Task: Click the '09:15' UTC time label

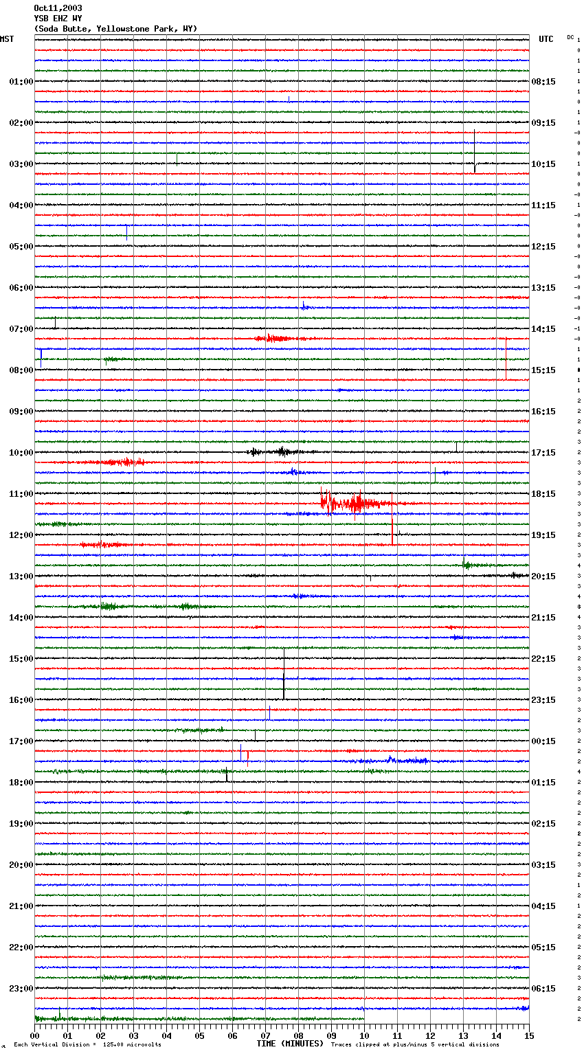Action: (x=543, y=123)
